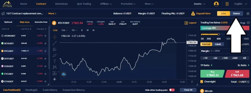Toggle the light/dark theme sun icon
The height and width of the screenshot is (93, 251).
click(248, 14)
